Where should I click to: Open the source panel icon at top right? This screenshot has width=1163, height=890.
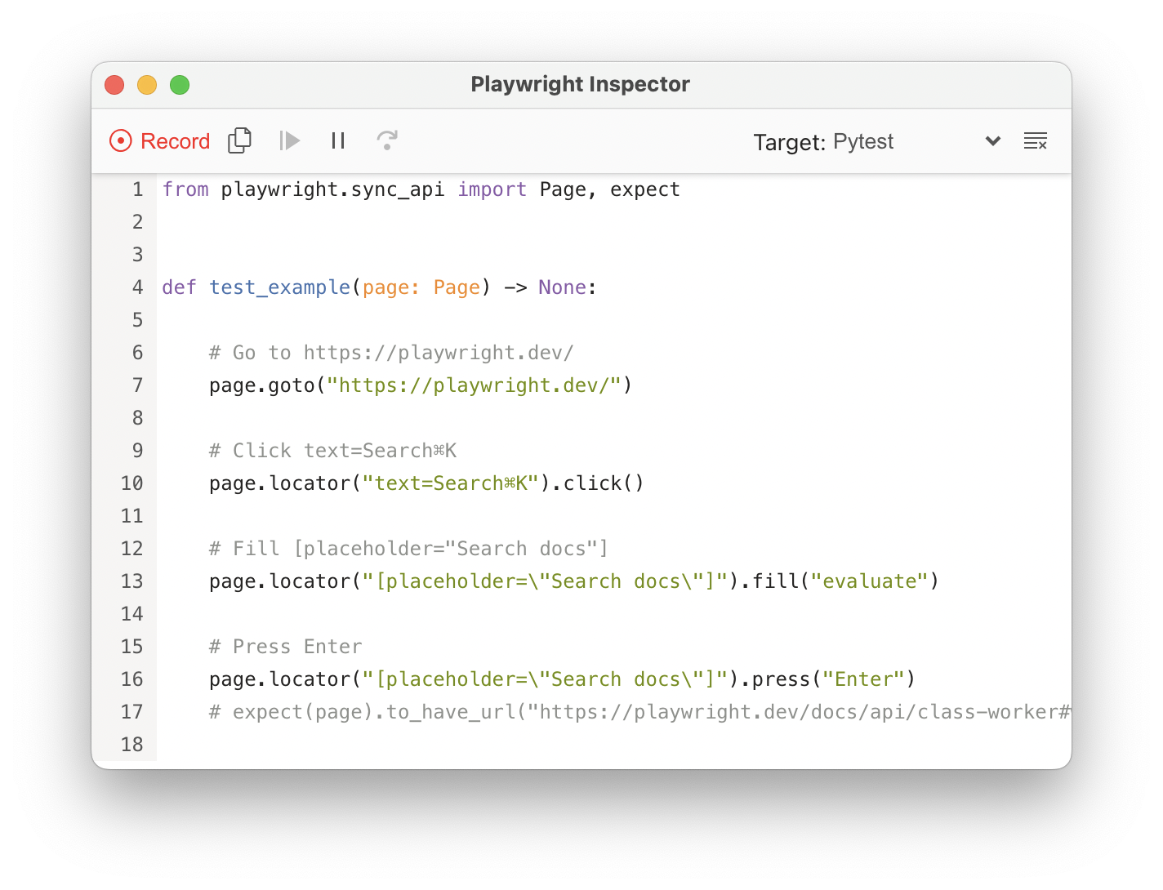(1035, 140)
